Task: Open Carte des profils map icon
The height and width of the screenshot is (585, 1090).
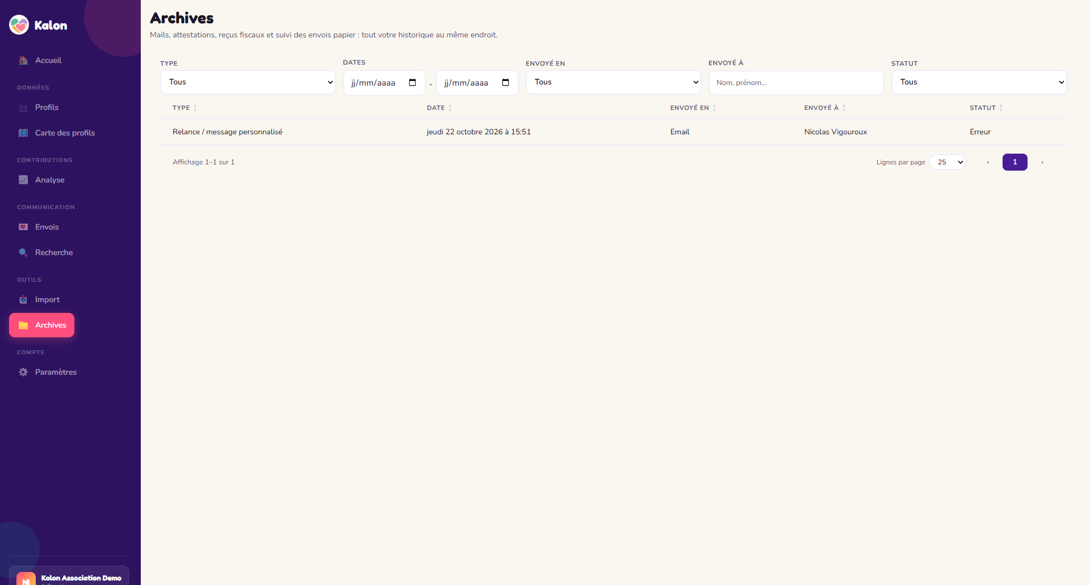Action: pos(23,133)
